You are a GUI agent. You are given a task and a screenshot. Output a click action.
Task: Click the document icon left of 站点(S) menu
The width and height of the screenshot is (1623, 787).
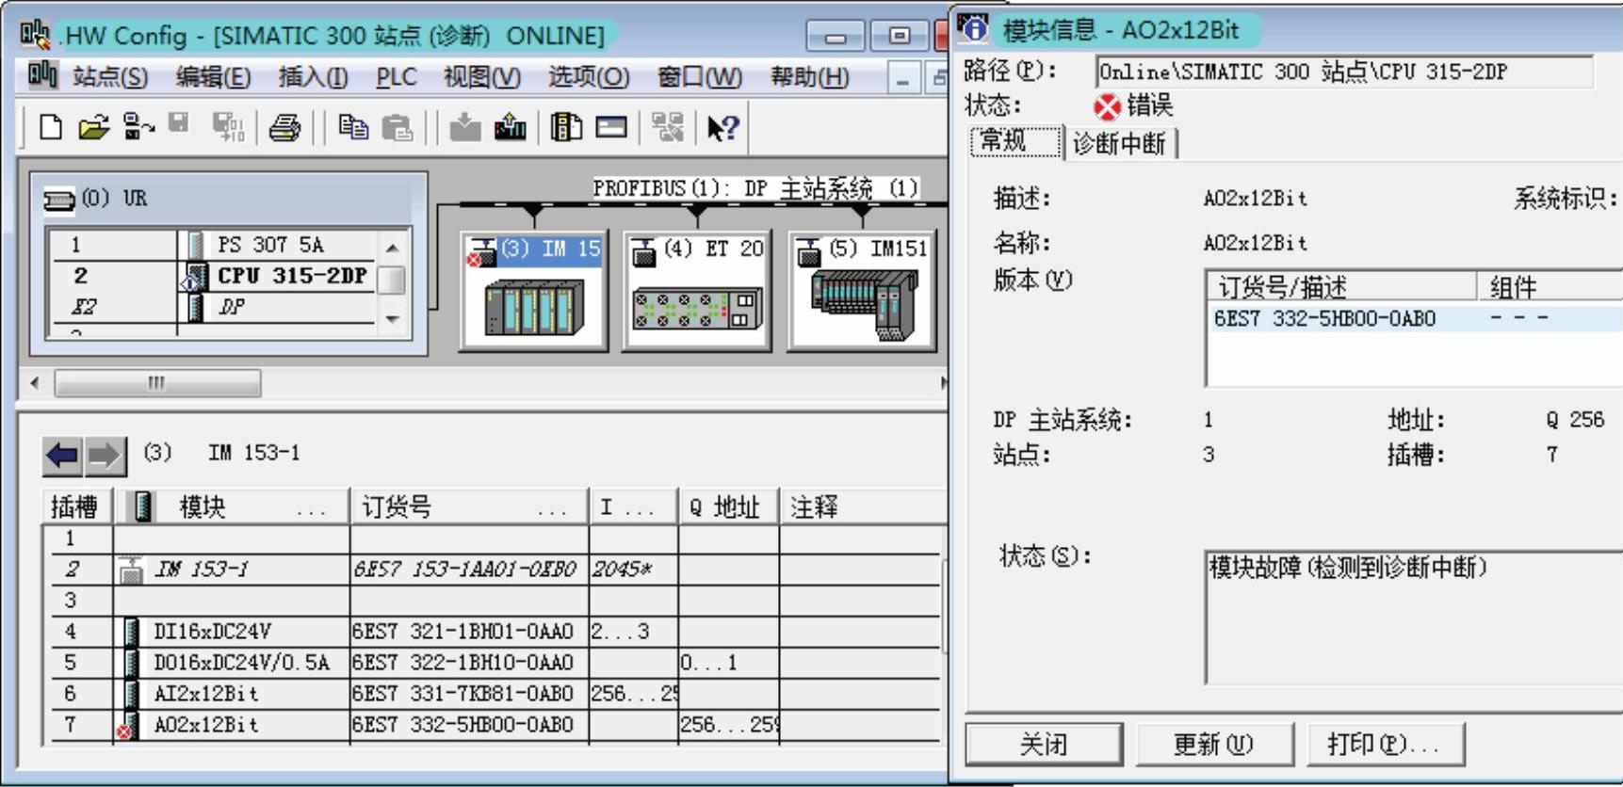(x=42, y=75)
